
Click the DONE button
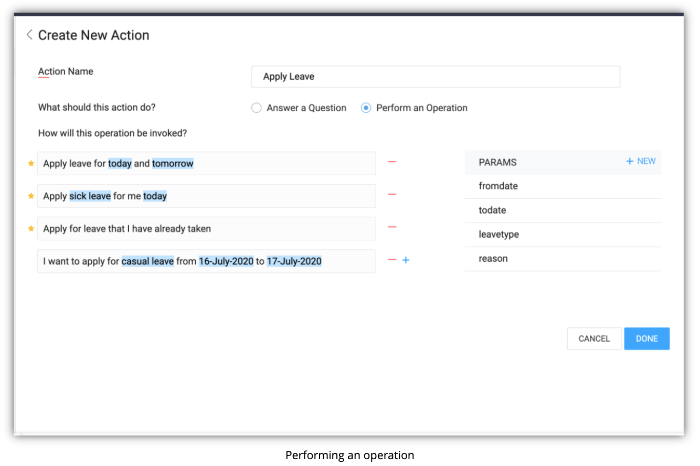click(x=646, y=339)
